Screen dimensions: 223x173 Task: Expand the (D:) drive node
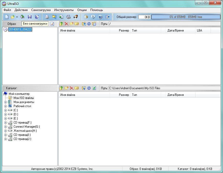coord(5,114)
